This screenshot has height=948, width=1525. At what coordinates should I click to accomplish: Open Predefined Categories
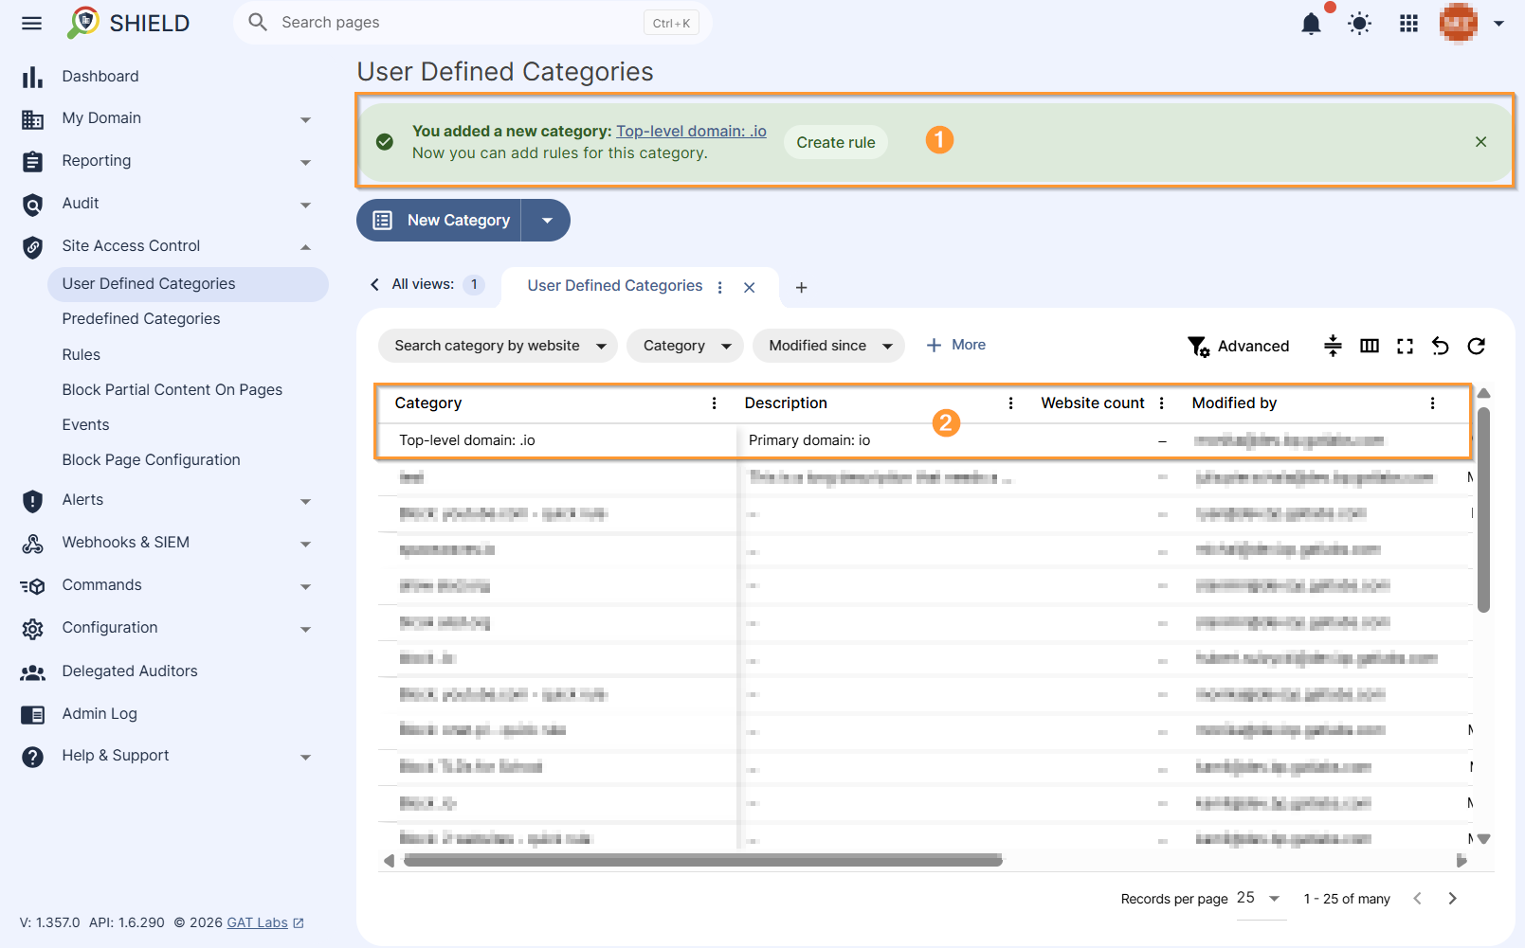[x=141, y=319]
